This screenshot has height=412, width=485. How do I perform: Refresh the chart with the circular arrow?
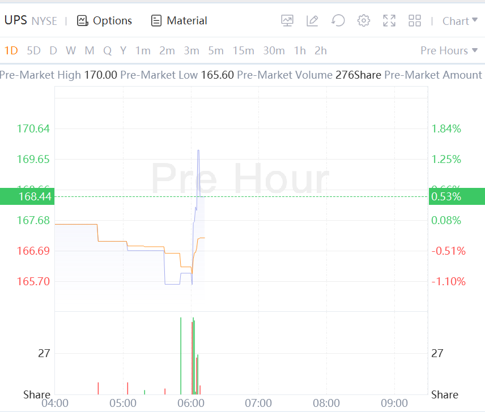338,21
